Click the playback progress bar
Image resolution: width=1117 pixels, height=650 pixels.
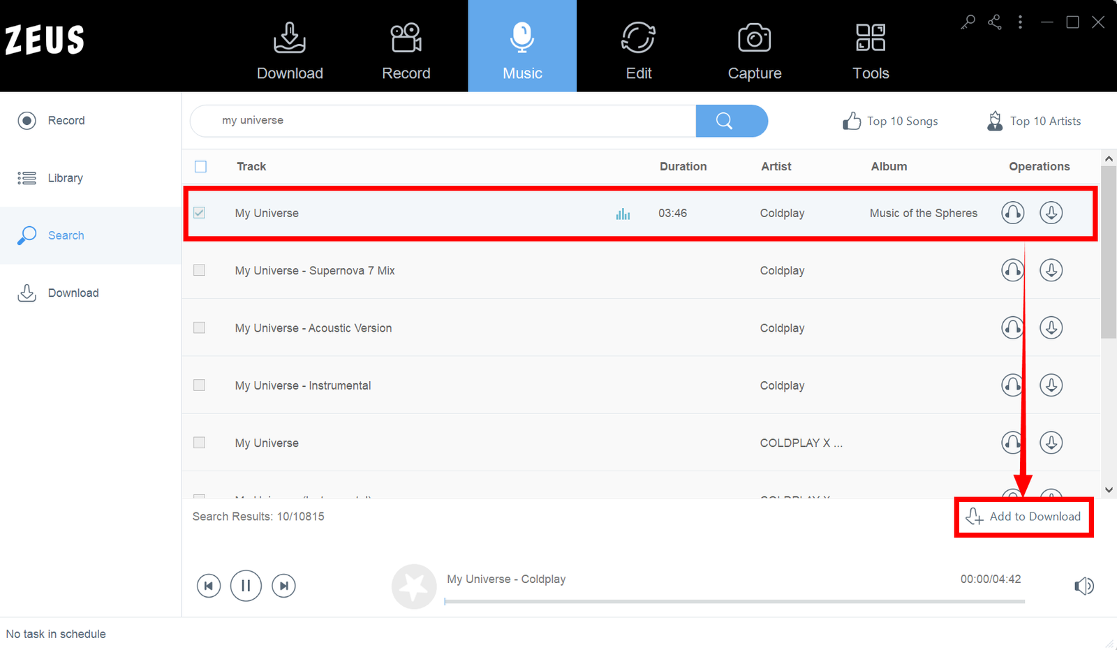[x=734, y=601]
